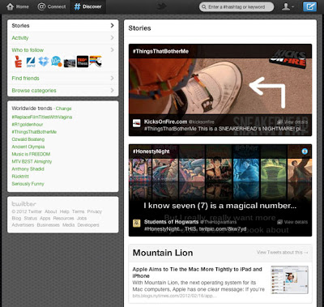View Tweets about Mountain Lion
Image resolution: width=324 pixels, height=307 pixels.
pyautogui.click(x=283, y=252)
